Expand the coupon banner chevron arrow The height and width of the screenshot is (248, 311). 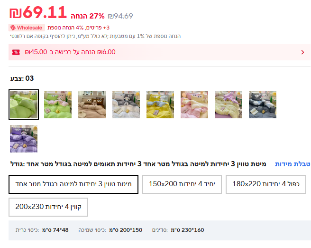(302, 52)
